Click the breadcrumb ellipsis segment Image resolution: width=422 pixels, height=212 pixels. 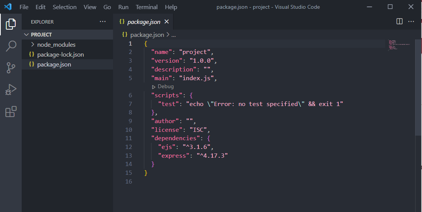pos(174,35)
